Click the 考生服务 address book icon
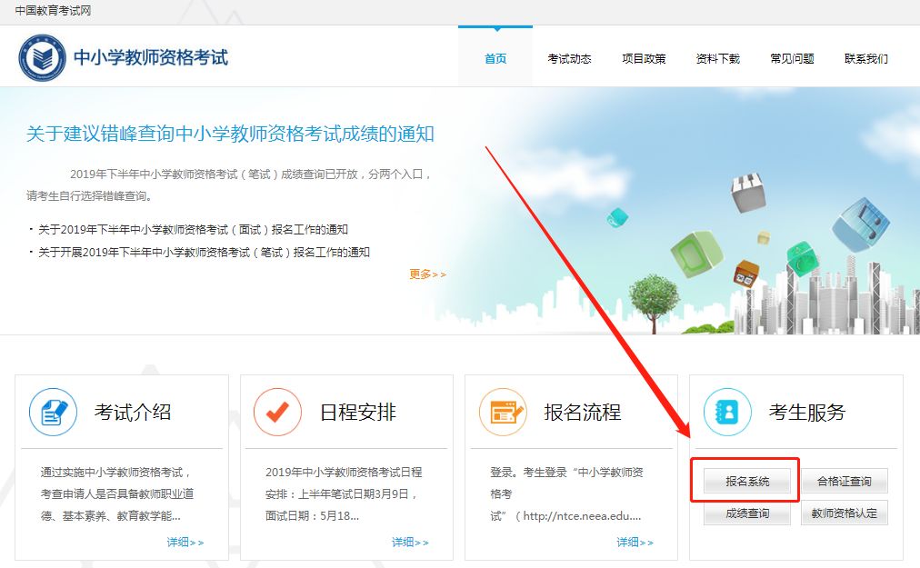 (727, 412)
